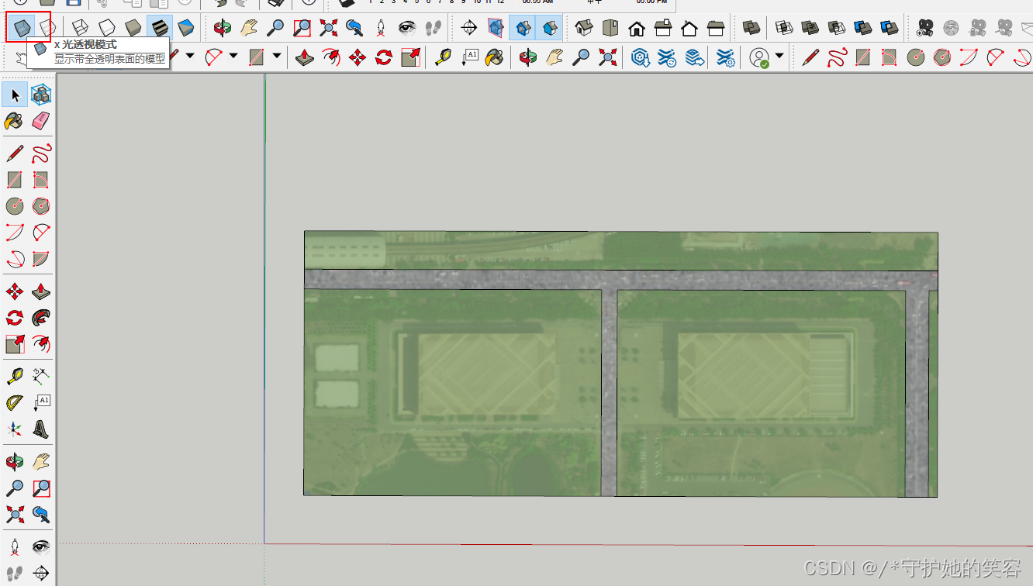Open dropdown arrow beside top toolbar arc tool
Image resolution: width=1033 pixels, height=586 pixels.
pyautogui.click(x=233, y=56)
